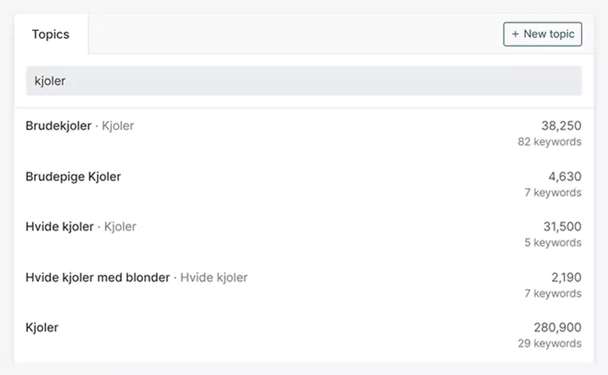This screenshot has width=608, height=375.
Task: Open the 29 keywords count
Action: coord(549,344)
